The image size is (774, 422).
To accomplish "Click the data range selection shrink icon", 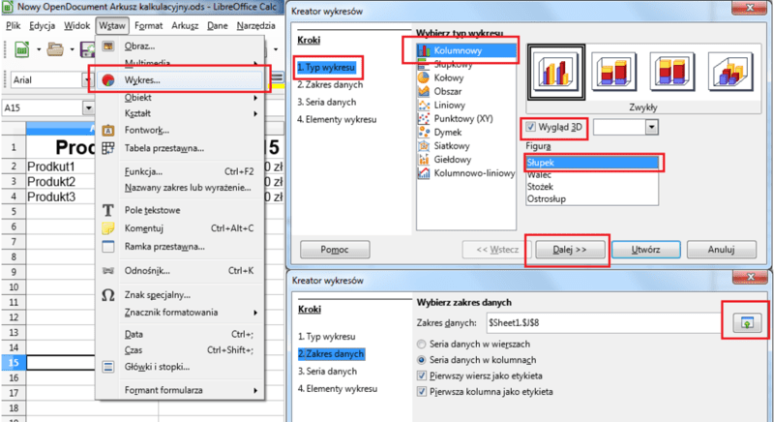I will (745, 321).
